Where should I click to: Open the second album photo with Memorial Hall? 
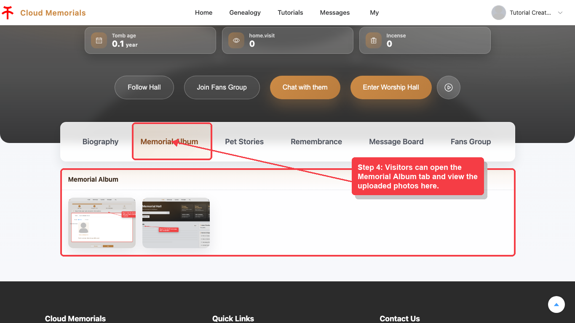tap(176, 223)
